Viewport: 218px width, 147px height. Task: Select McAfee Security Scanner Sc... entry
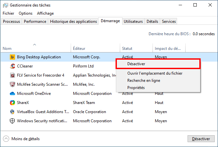click(43, 84)
